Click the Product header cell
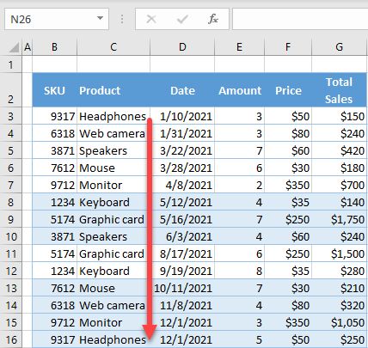The height and width of the screenshot is (348, 368). [113, 90]
